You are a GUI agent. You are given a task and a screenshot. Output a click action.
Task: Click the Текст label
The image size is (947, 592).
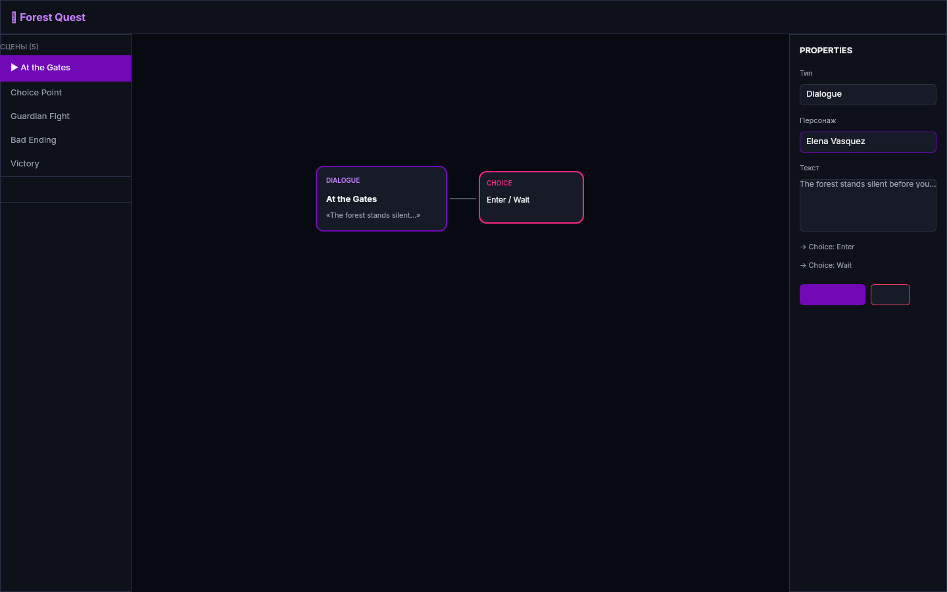click(x=810, y=168)
